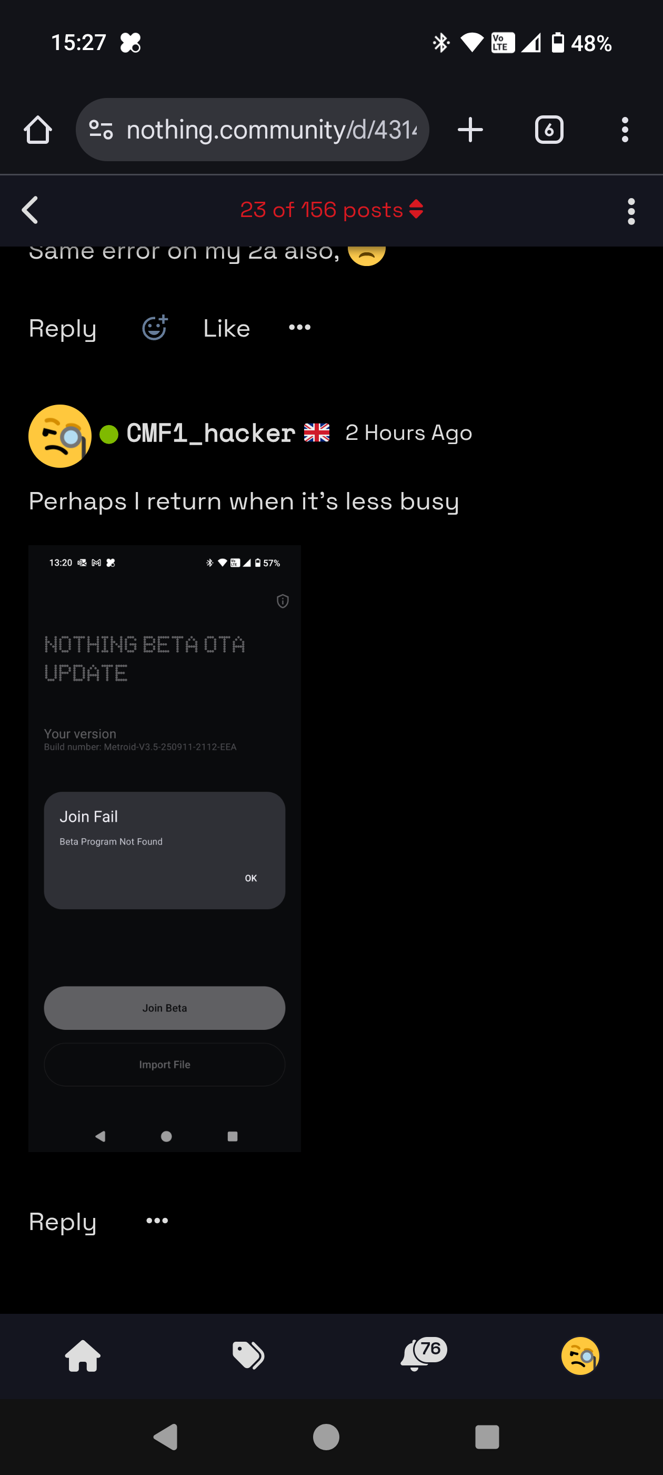This screenshot has width=663, height=1475.
Task: Add an emoji reaction to the post
Action: coord(155,328)
